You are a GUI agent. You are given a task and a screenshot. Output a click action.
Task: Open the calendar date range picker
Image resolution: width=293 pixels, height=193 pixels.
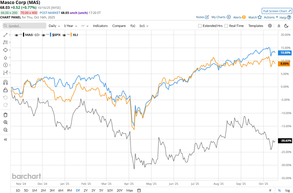pyautogui.click(x=139, y=190)
